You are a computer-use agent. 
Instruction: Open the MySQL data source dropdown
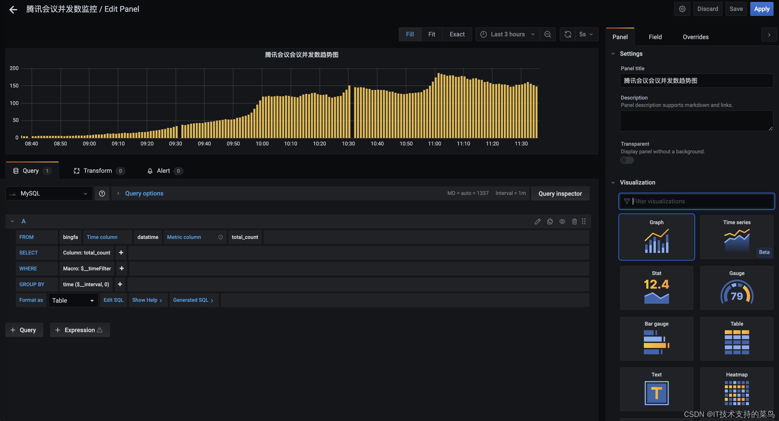[49, 194]
